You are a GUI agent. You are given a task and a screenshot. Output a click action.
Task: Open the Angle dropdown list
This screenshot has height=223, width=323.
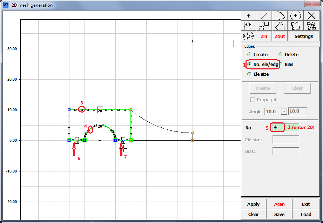coord(284,111)
